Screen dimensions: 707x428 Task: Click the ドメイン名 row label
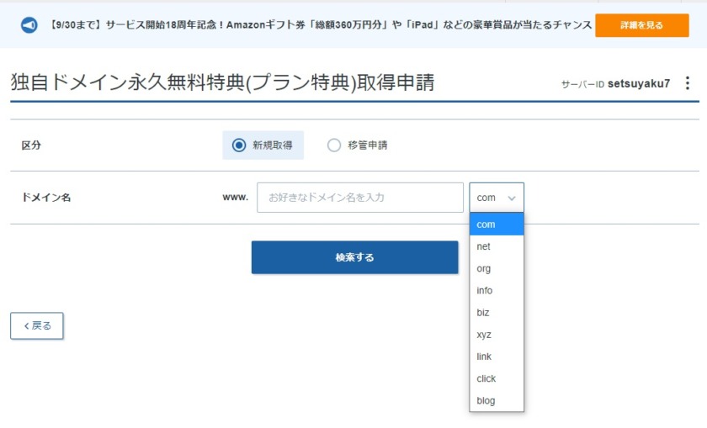46,198
